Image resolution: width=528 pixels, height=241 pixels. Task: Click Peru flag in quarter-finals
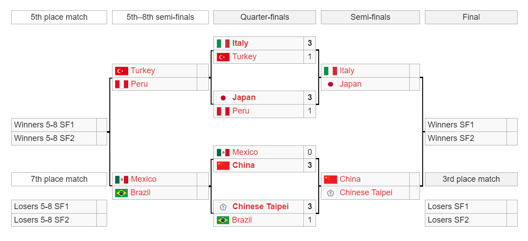(223, 111)
